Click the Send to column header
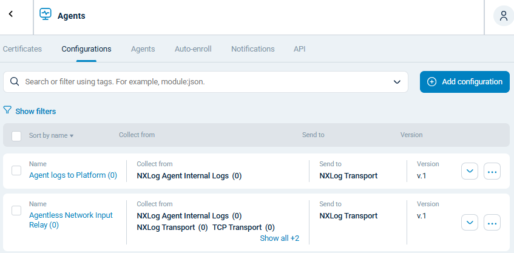Image resolution: width=514 pixels, height=253 pixels. point(313,135)
